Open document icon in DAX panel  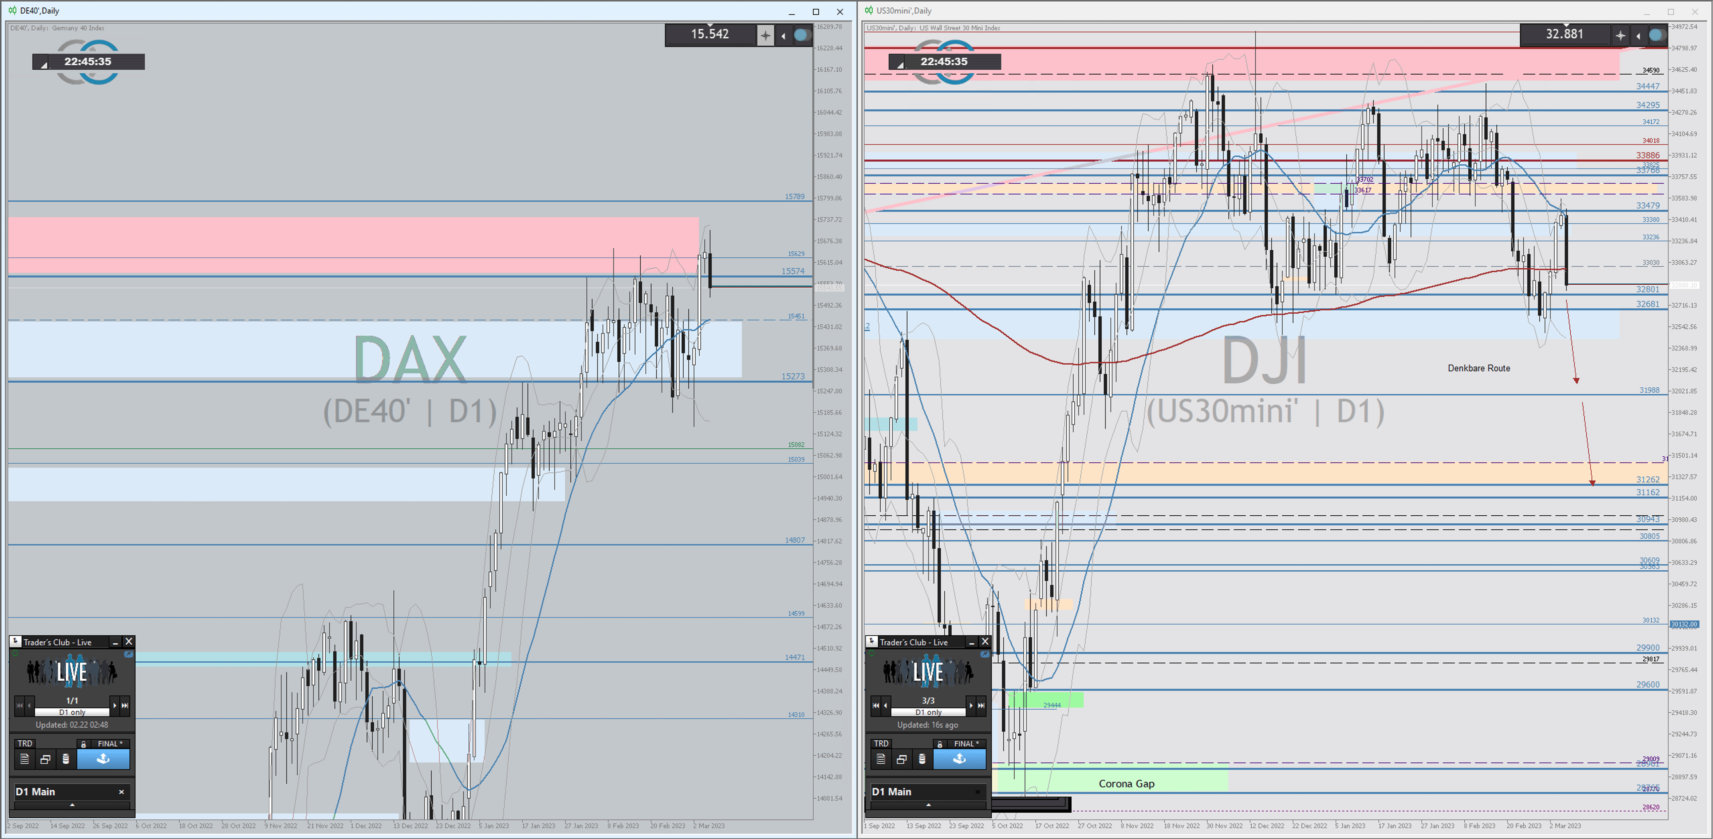24,759
